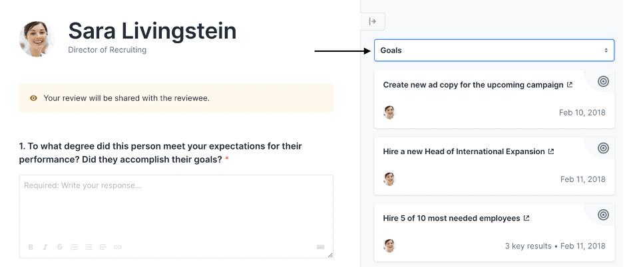The width and height of the screenshot is (627, 267).
Task: Click target icon on ad copy goal
Action: pos(603,82)
